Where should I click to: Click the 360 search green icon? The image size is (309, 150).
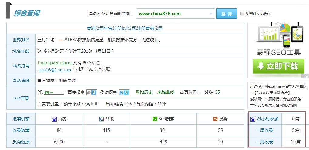[155, 119]
